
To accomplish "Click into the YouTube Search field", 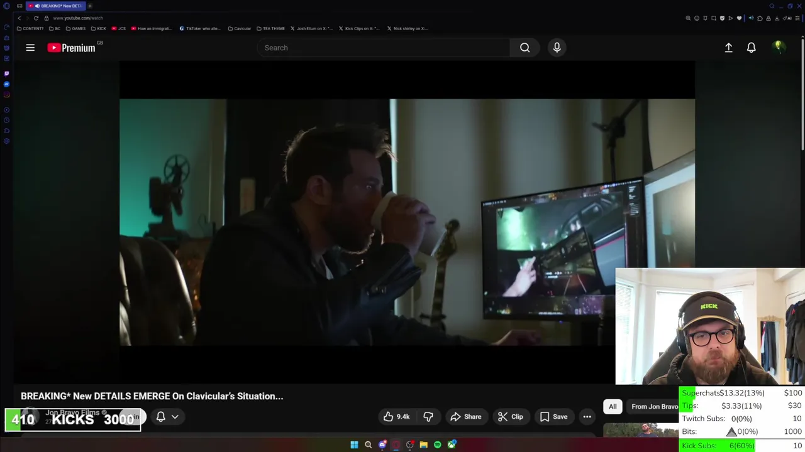I will point(384,48).
